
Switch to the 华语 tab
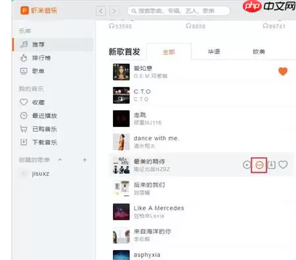(x=214, y=52)
